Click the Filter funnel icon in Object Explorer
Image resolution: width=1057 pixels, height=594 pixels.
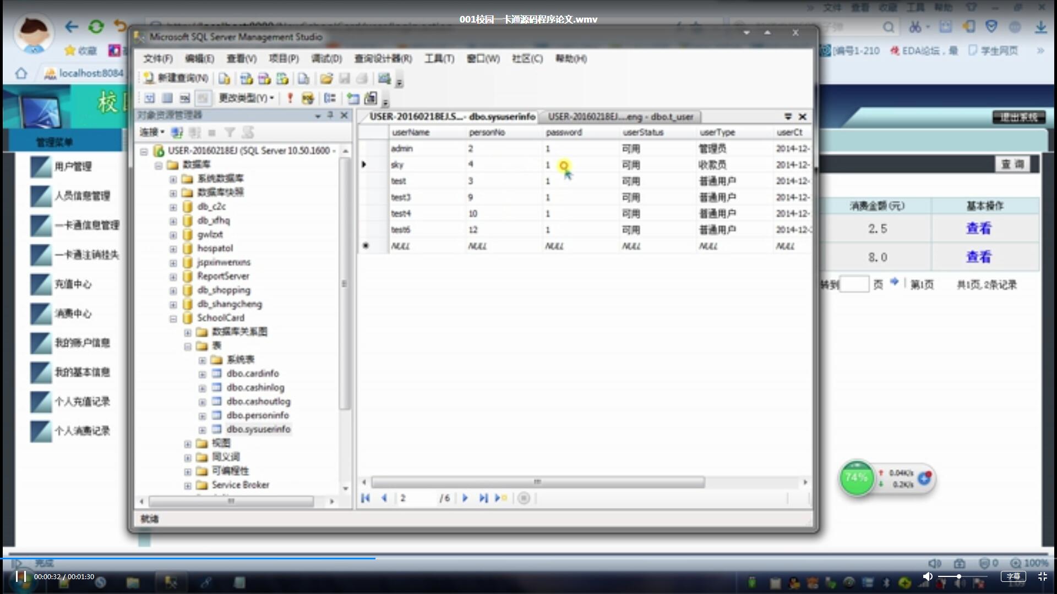pyautogui.click(x=230, y=133)
